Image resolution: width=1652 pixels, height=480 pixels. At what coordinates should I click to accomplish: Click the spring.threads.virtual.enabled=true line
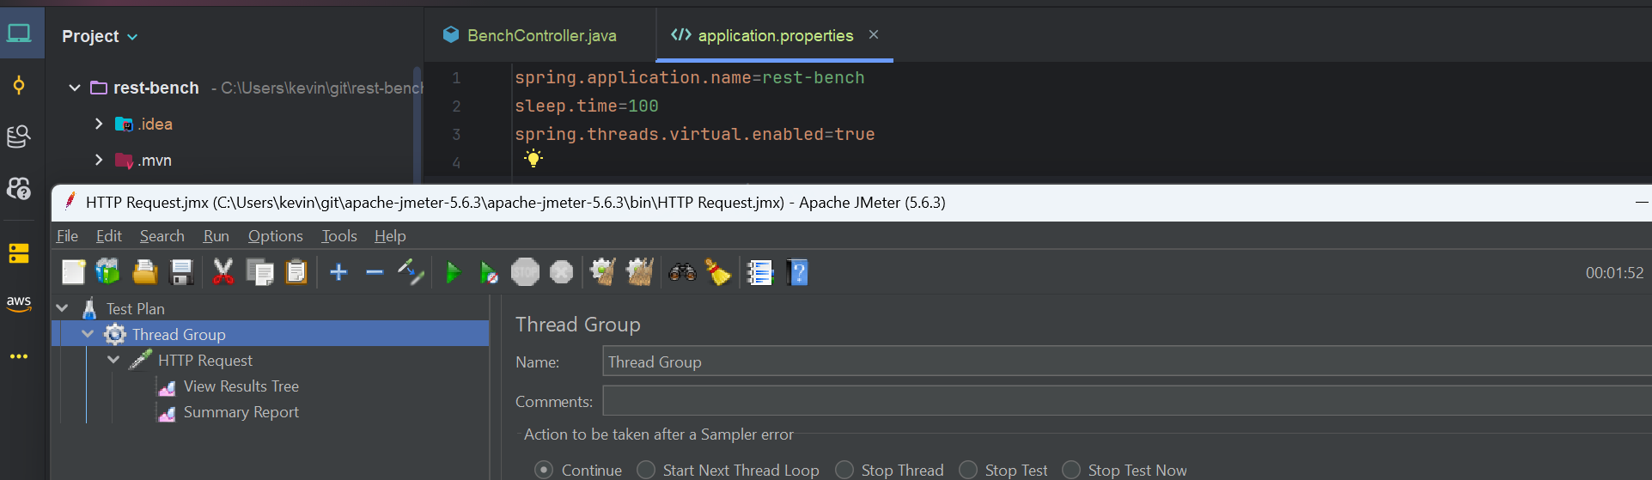tap(695, 134)
